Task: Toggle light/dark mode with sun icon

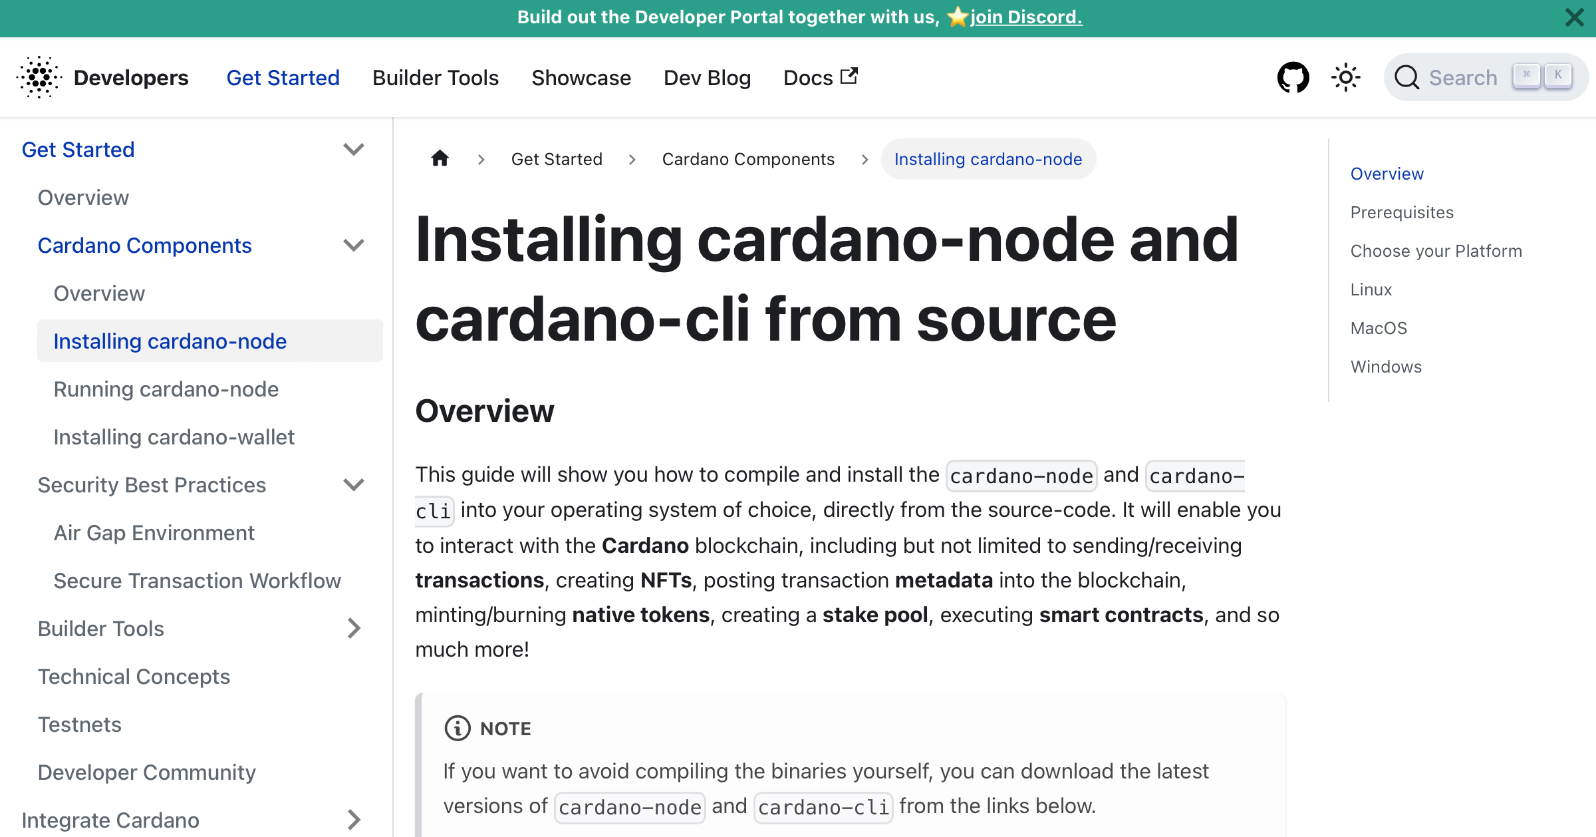Action: [1346, 77]
